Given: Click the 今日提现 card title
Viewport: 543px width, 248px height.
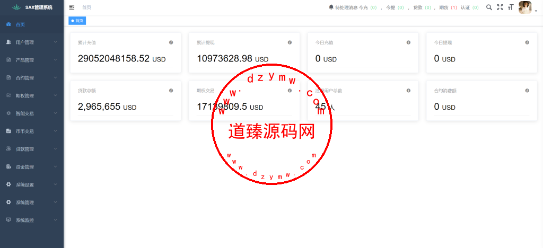Looking at the screenshot, I should pos(443,43).
